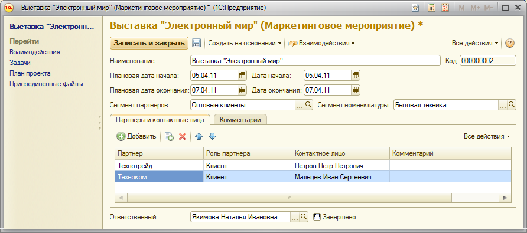This screenshot has width=527, height=233.
Task: Click magnifier icon of Ответственный field
Action: (x=304, y=217)
